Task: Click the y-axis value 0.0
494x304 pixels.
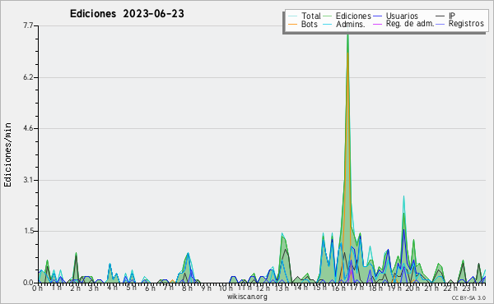Action: click(28, 283)
